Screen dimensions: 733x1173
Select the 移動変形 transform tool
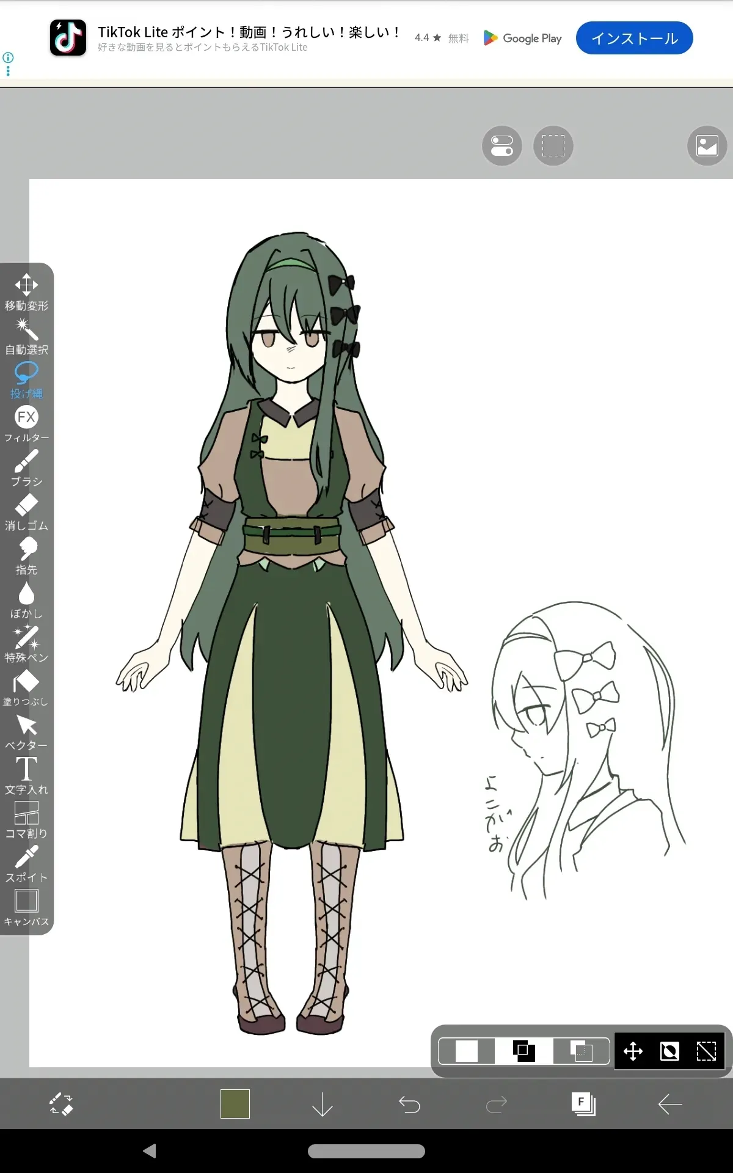[26, 291]
